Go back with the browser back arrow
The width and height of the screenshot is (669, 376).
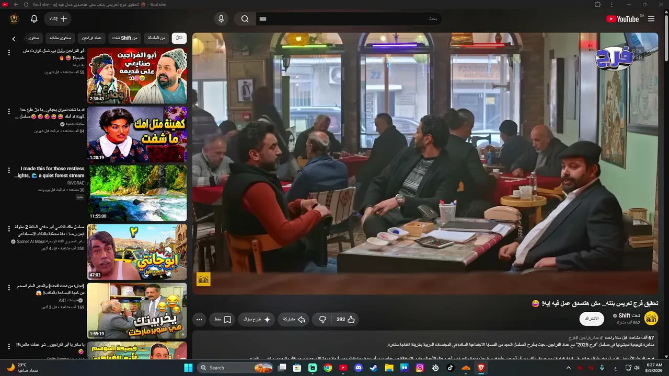coord(16,5)
